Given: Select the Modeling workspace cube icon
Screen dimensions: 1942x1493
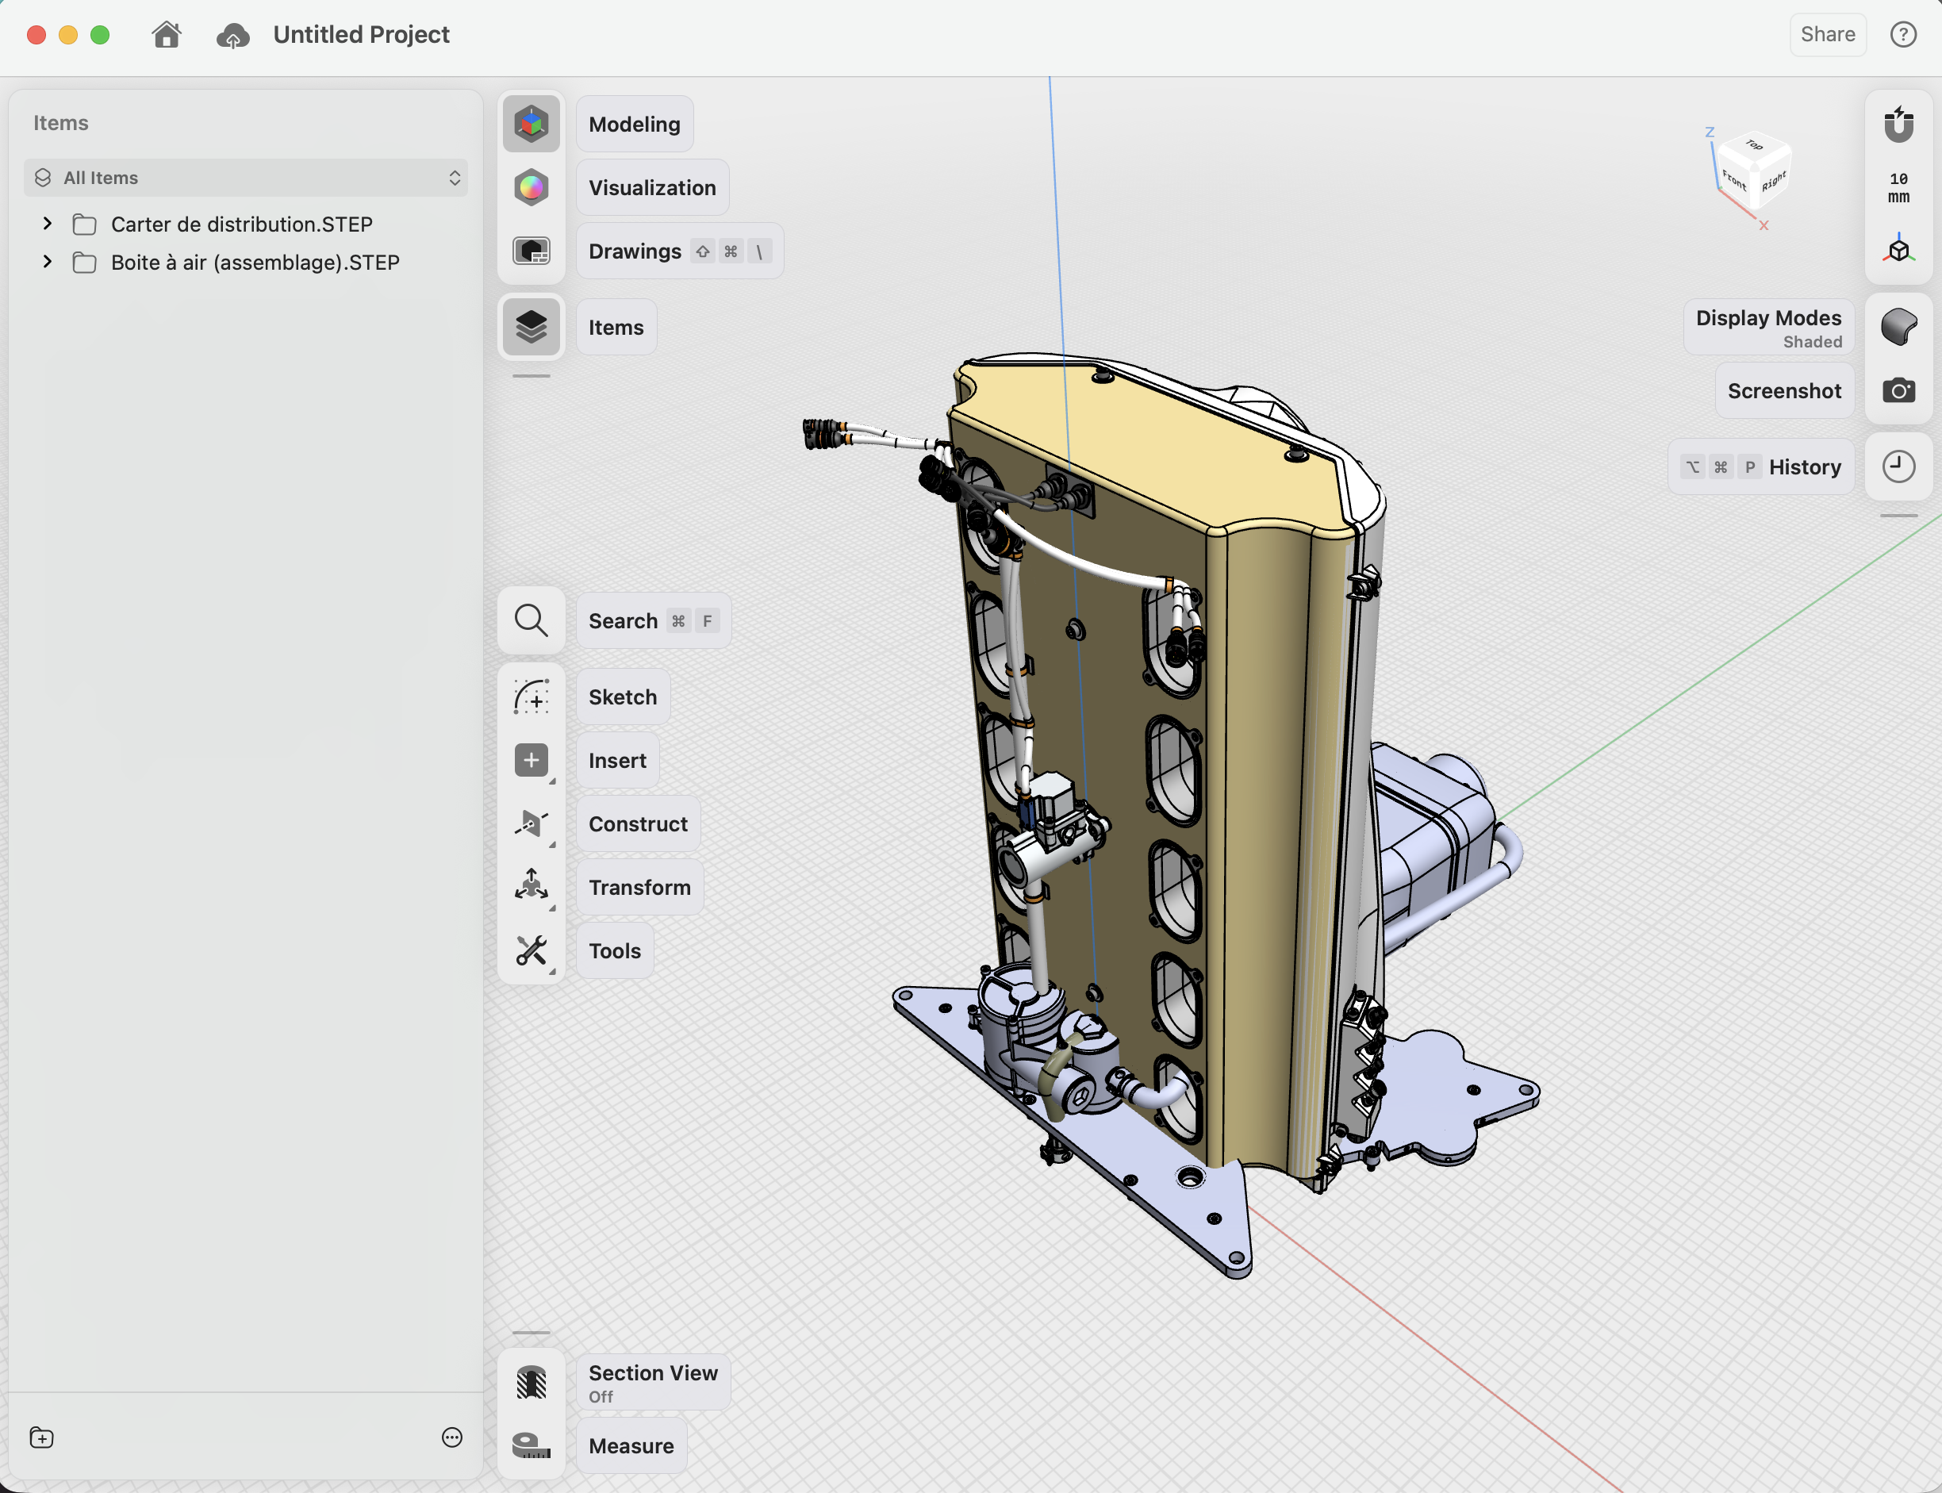Looking at the screenshot, I should pyautogui.click(x=531, y=124).
